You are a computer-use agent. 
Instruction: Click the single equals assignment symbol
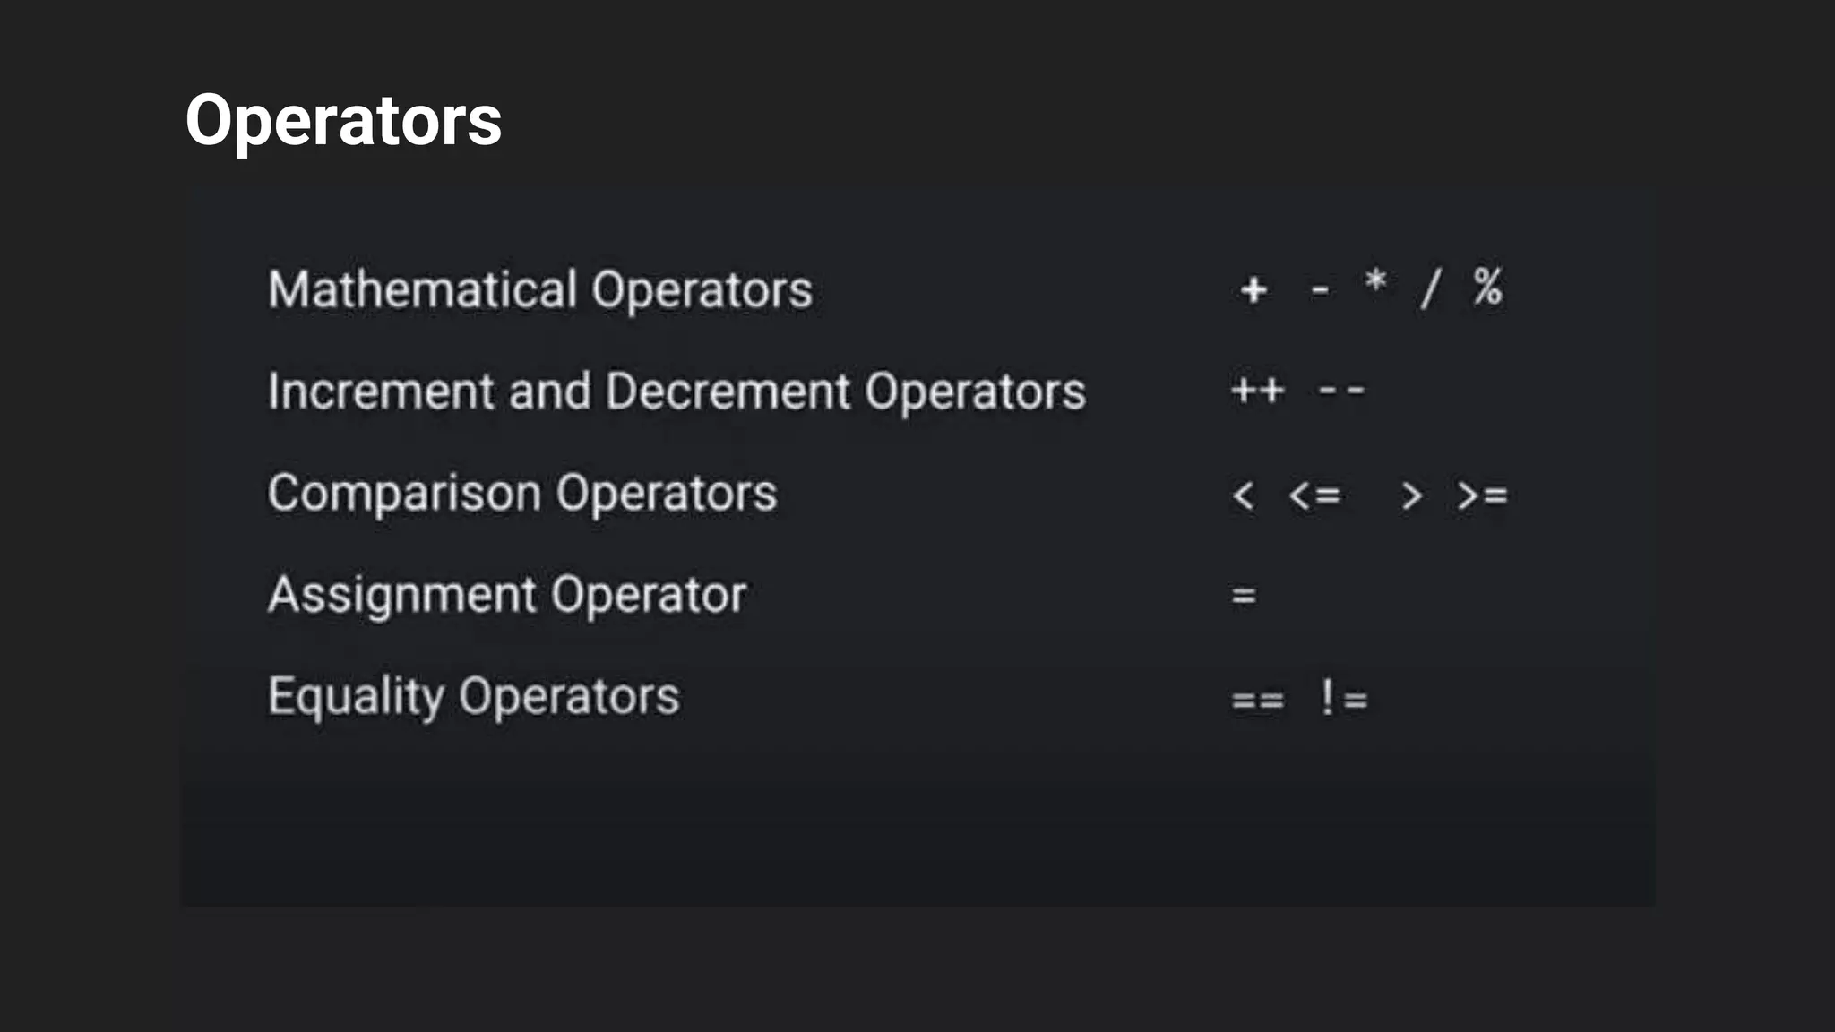coord(1245,596)
